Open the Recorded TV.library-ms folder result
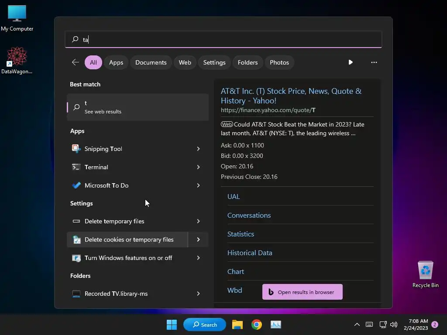Screen dimensions: 447x335 click(x=138, y=294)
